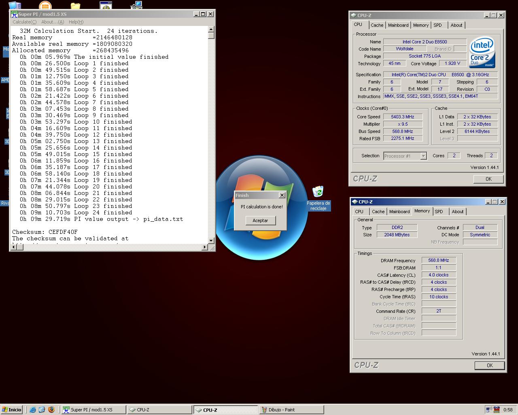Activate Super PI / mod1.5 XS taskbar button
The height and width of the screenshot is (415, 518).
click(x=93, y=410)
